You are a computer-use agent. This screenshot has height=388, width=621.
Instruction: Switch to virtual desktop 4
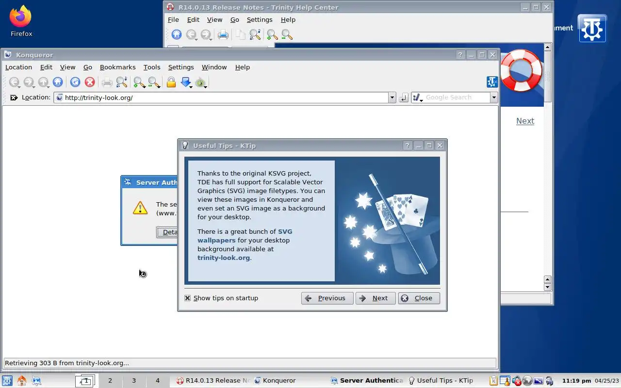[157, 381]
